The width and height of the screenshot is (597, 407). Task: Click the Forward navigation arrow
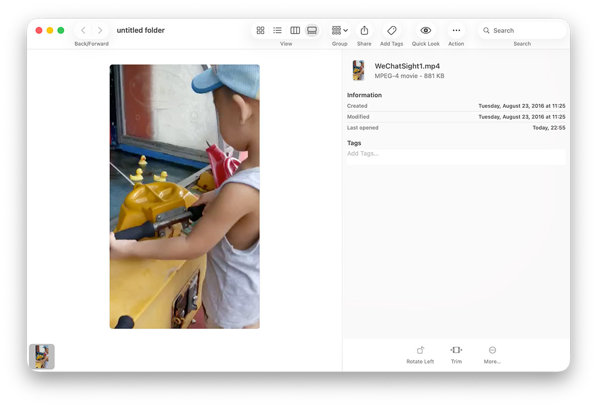[x=100, y=30]
